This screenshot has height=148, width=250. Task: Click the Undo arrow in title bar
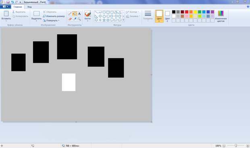(x=12, y=2)
